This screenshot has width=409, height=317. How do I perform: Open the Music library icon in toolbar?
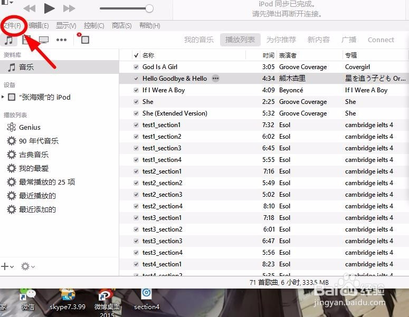[x=9, y=40]
